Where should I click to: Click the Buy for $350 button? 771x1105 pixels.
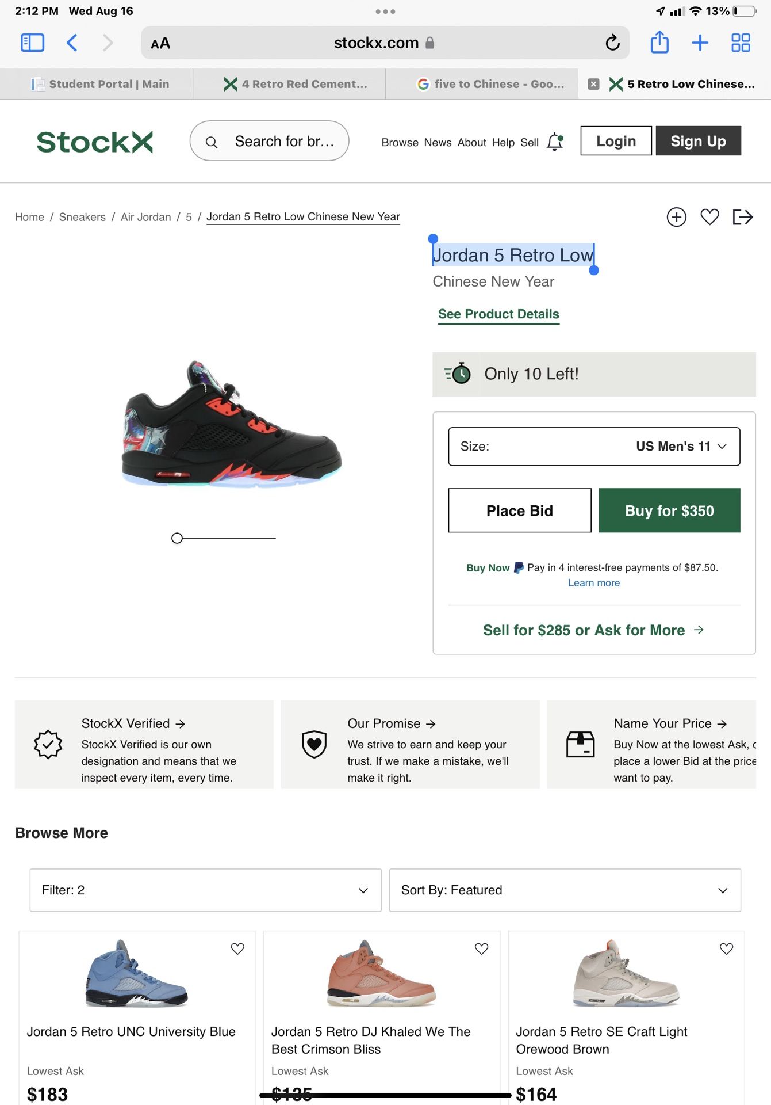669,510
